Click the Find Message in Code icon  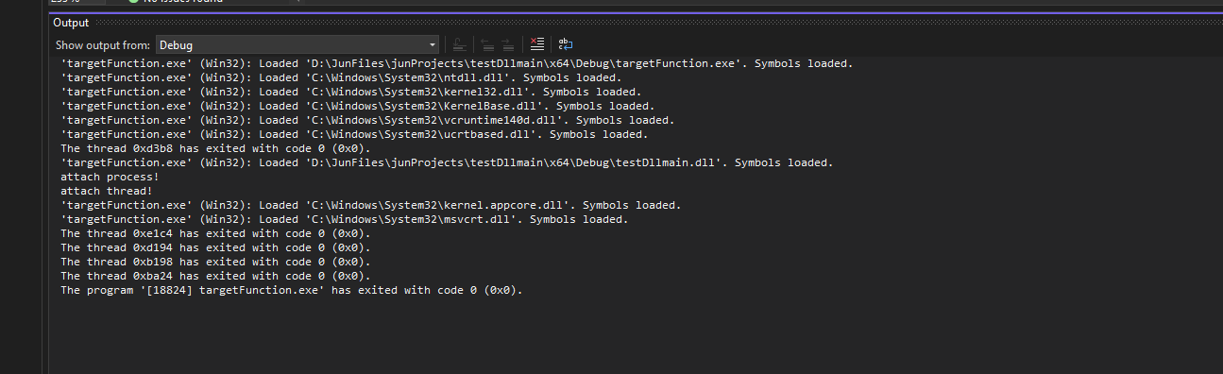coord(459,44)
